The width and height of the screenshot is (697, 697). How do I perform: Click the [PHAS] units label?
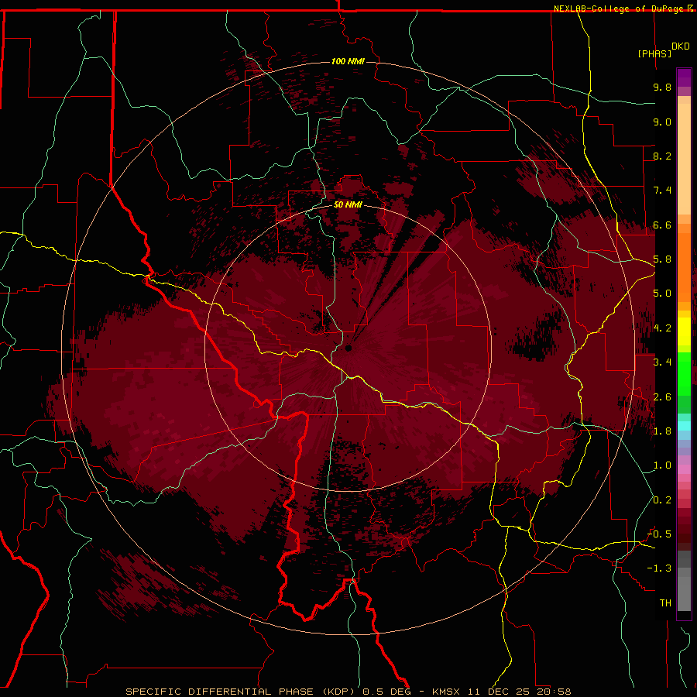pos(654,53)
